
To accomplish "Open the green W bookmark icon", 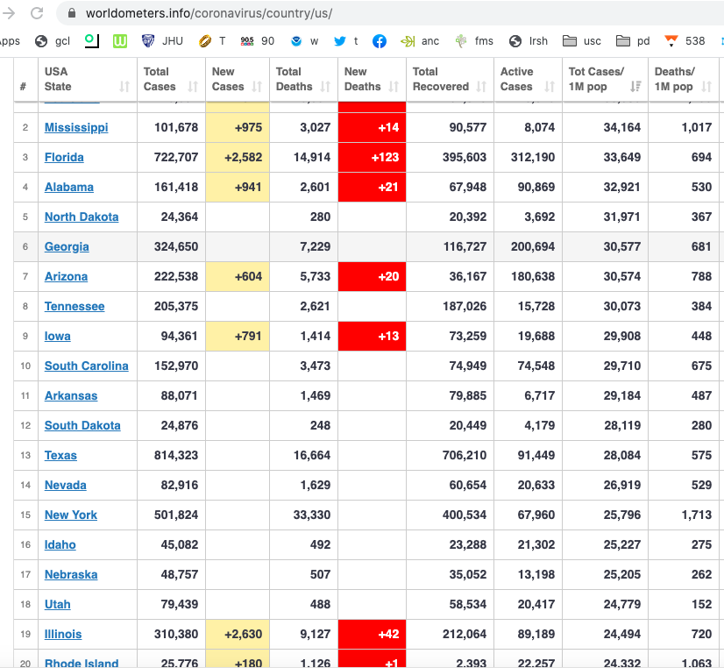I will pos(120,41).
